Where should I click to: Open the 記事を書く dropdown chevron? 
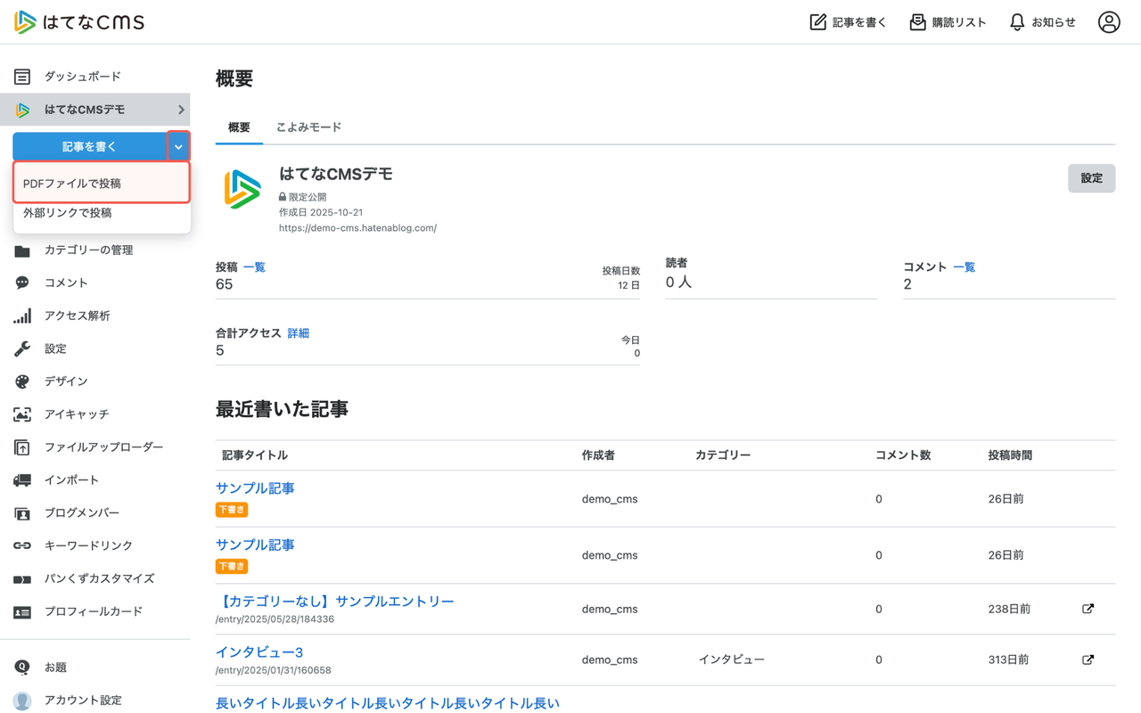click(x=177, y=145)
